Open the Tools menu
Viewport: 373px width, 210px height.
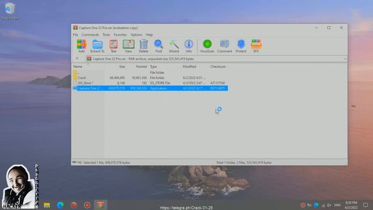(106, 35)
